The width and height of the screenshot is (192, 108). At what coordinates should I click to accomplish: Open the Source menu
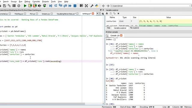(14, 1)
